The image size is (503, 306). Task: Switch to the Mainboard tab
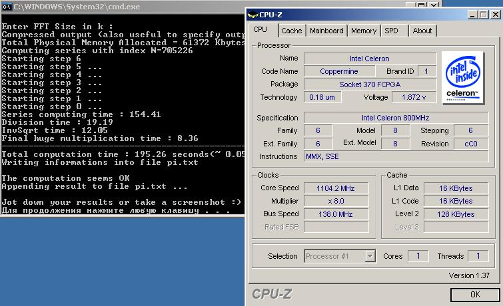tap(326, 31)
